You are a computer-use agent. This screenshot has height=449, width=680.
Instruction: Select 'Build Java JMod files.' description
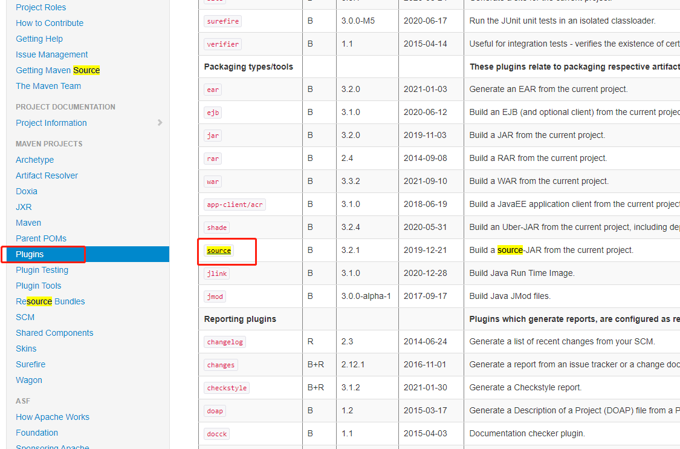[510, 296]
